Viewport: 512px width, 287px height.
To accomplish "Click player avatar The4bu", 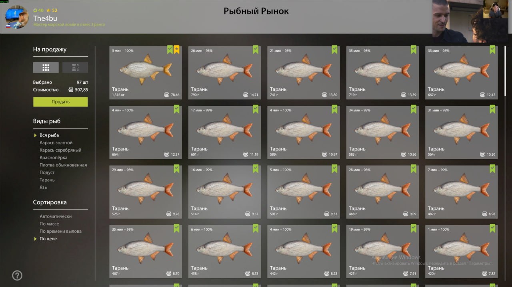I will 17,17.
